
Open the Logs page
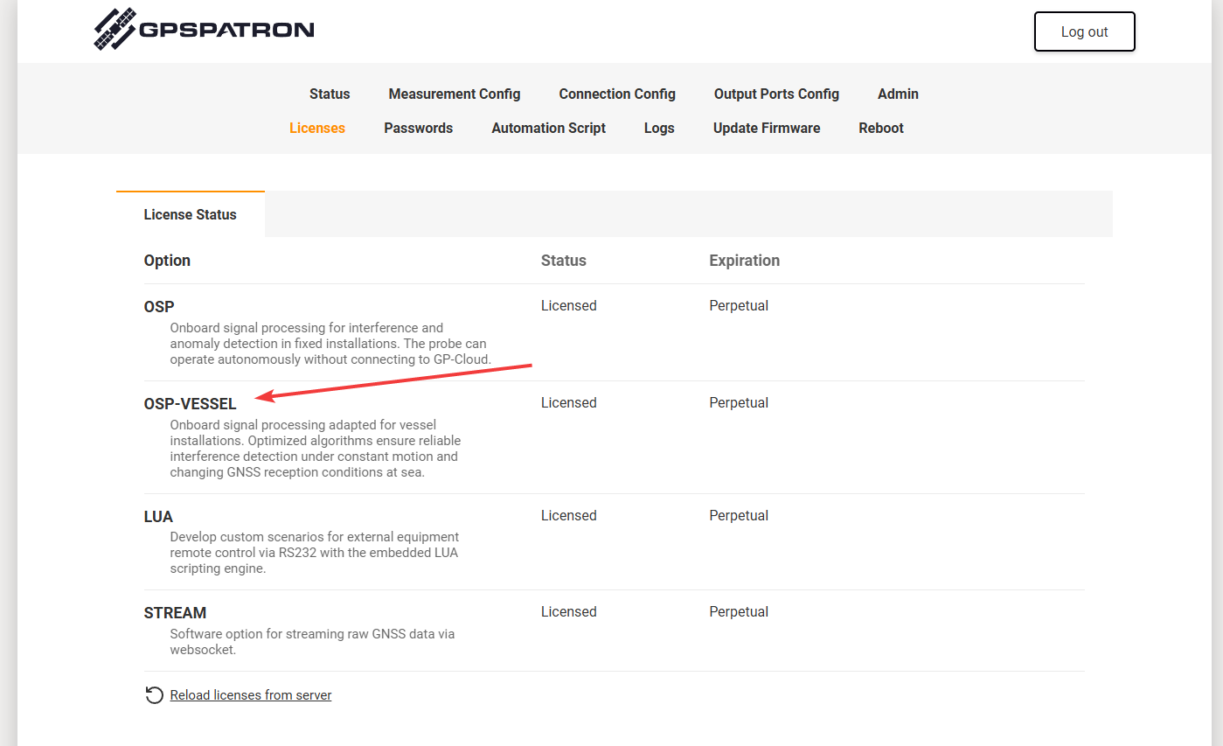(x=659, y=128)
